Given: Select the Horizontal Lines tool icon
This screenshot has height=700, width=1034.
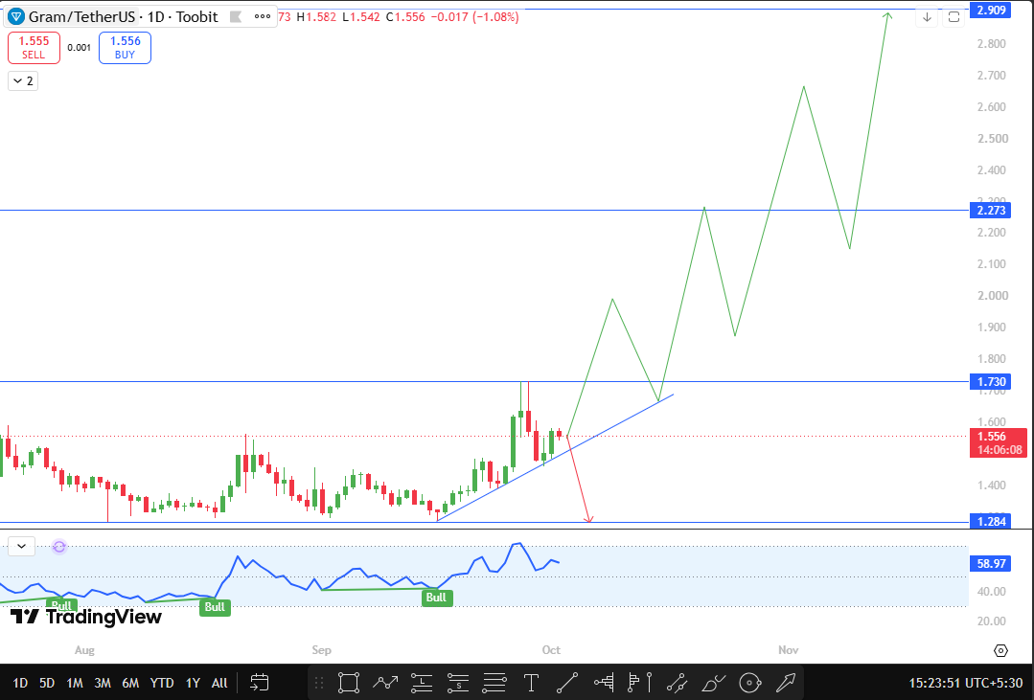Looking at the screenshot, I should click(x=494, y=683).
